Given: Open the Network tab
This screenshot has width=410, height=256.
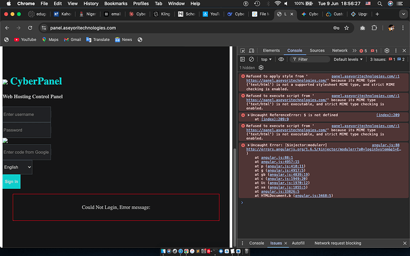Looking at the screenshot, I should click(340, 50).
